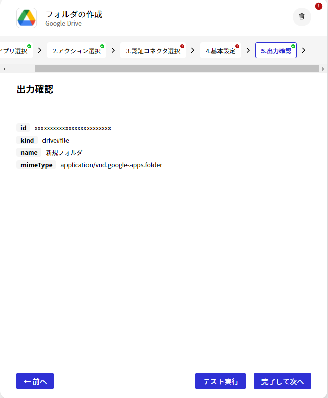
Task: Click the green check badge on 5.出力確認
Action: [x=293, y=46]
